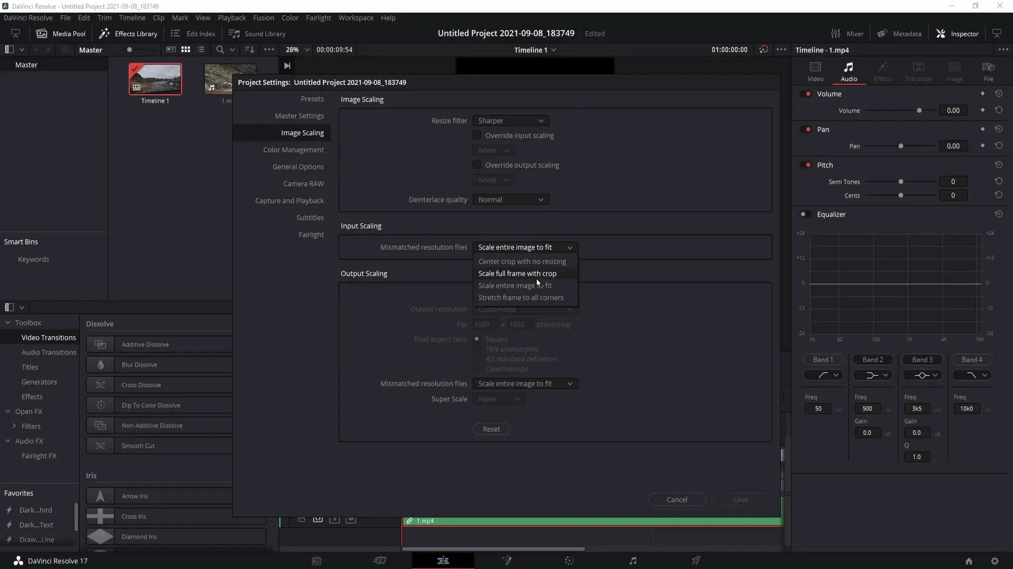Open the Video tab in Inspector
Viewport: 1013px width, 569px height.
click(815, 72)
